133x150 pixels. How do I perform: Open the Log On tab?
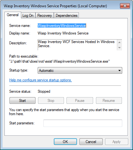[28, 16]
